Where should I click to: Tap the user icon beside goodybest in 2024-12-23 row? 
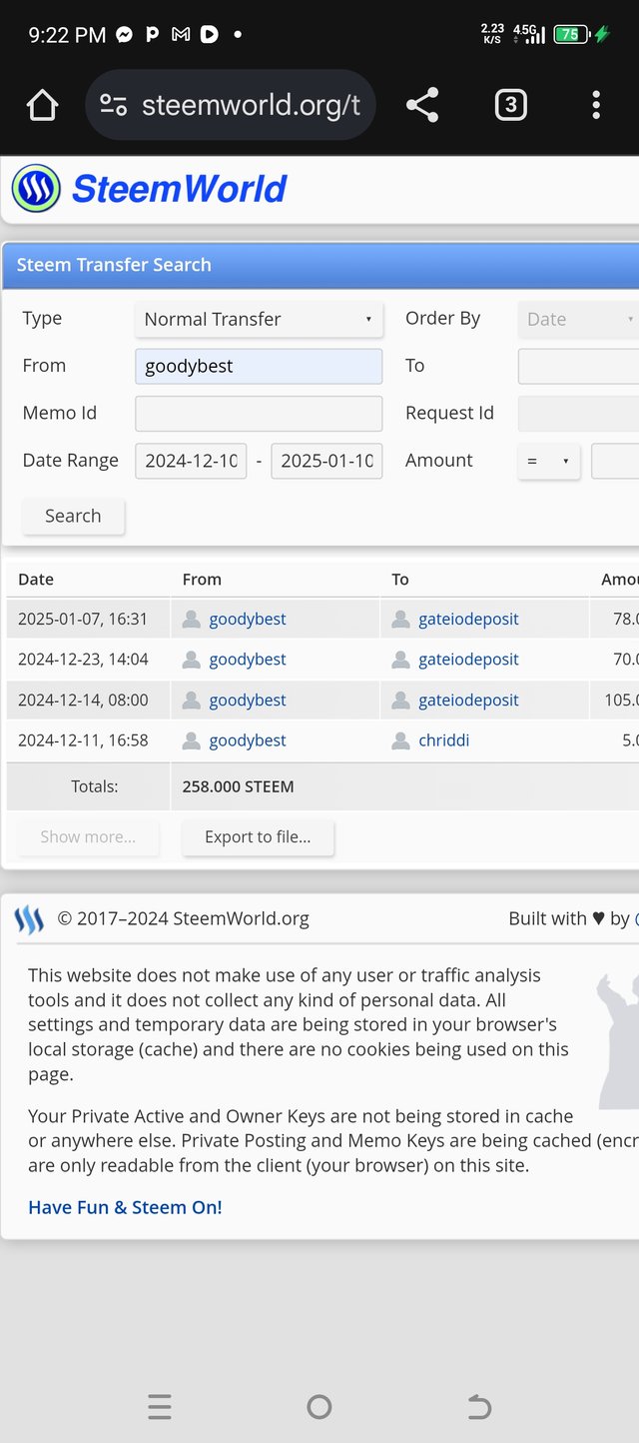tap(192, 660)
